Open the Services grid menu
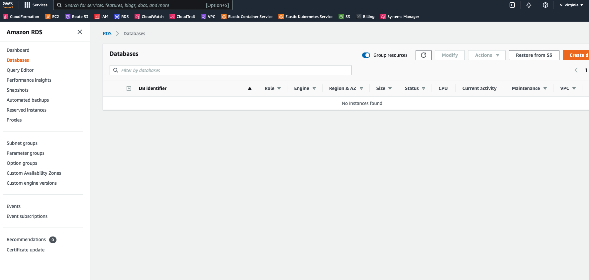Viewport: 589px width, 280px height. (36, 5)
